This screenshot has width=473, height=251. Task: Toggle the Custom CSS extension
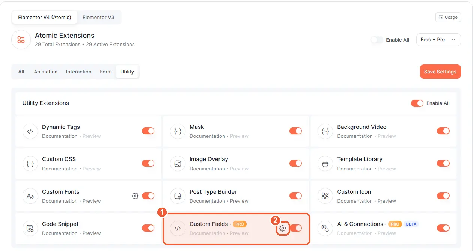148,163
